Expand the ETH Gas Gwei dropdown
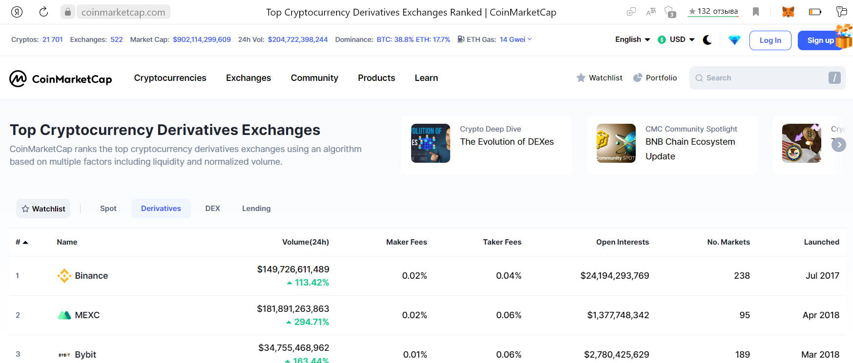 [x=516, y=39]
